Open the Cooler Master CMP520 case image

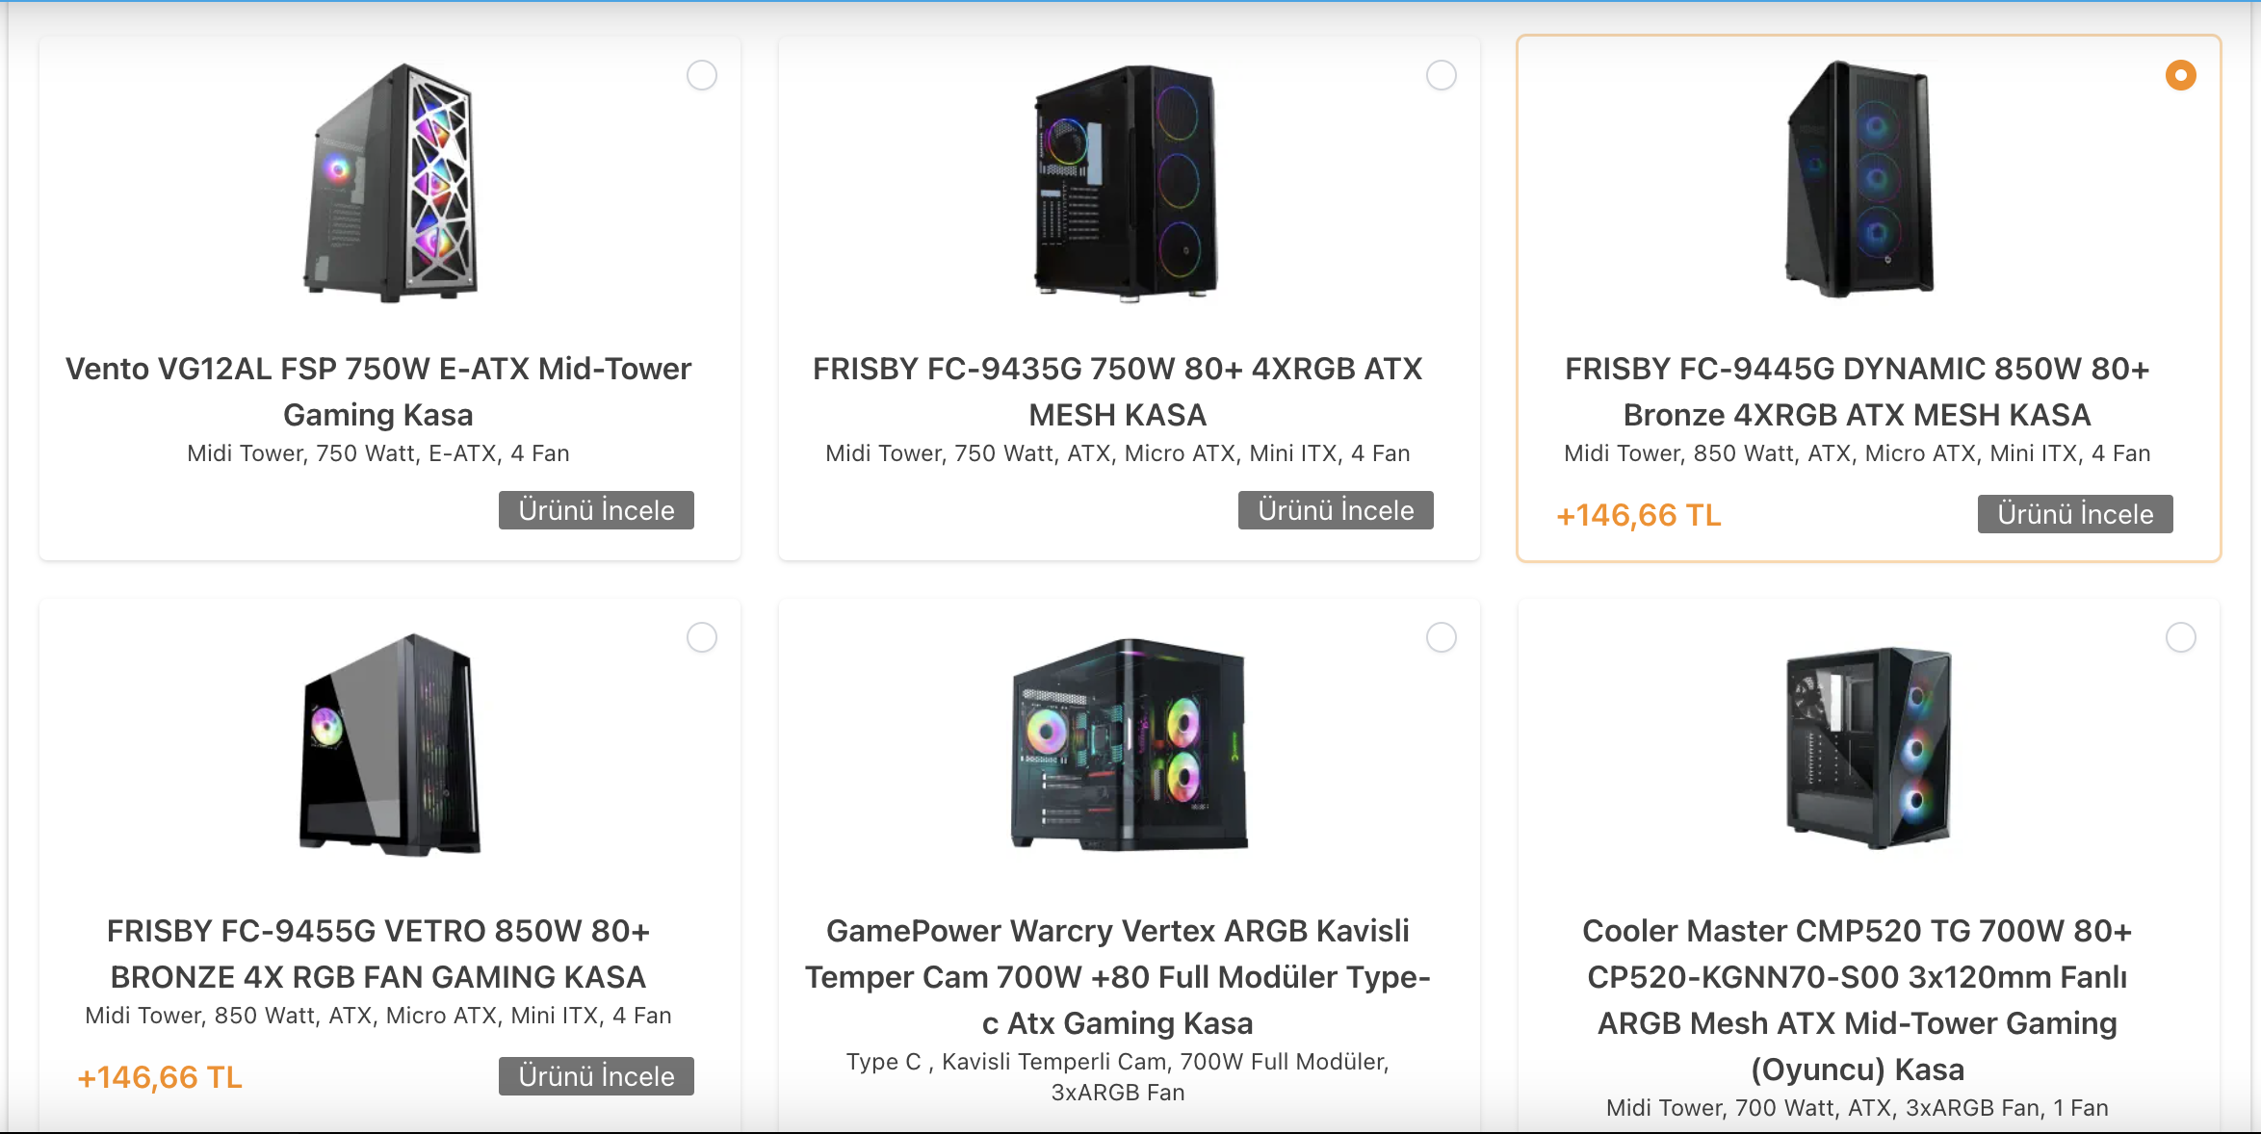coord(1868,748)
